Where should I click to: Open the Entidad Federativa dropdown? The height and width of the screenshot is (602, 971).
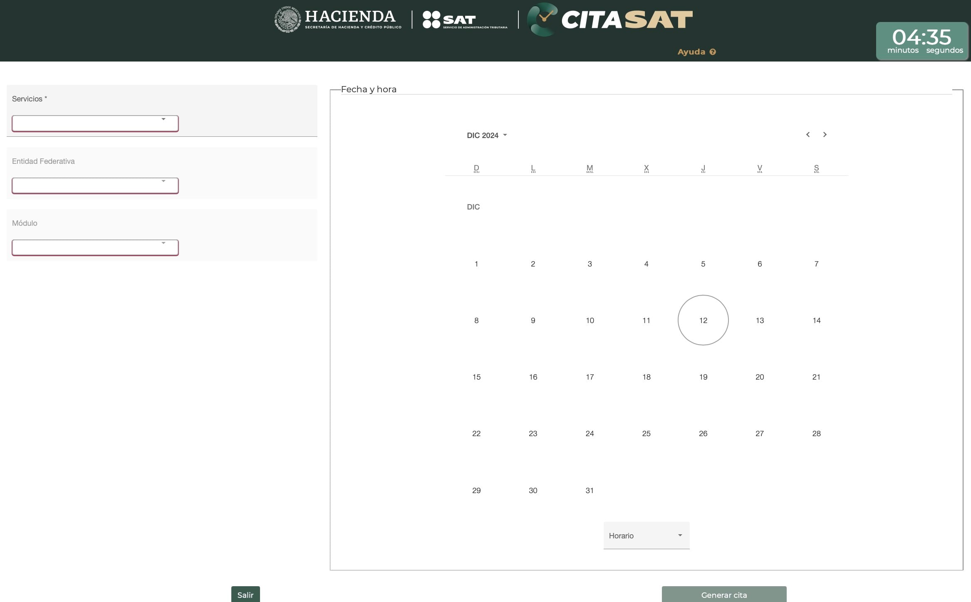[x=95, y=185]
